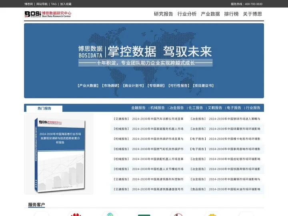288x216 pixels.
Task: Open the 中国钢球市场进入策略 report
Action: tap(234, 119)
